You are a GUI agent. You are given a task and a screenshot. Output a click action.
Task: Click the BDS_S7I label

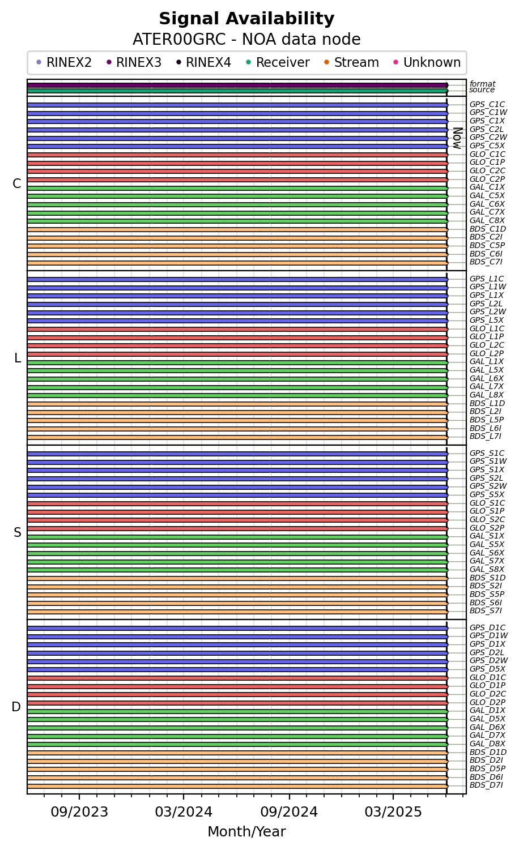486,610
